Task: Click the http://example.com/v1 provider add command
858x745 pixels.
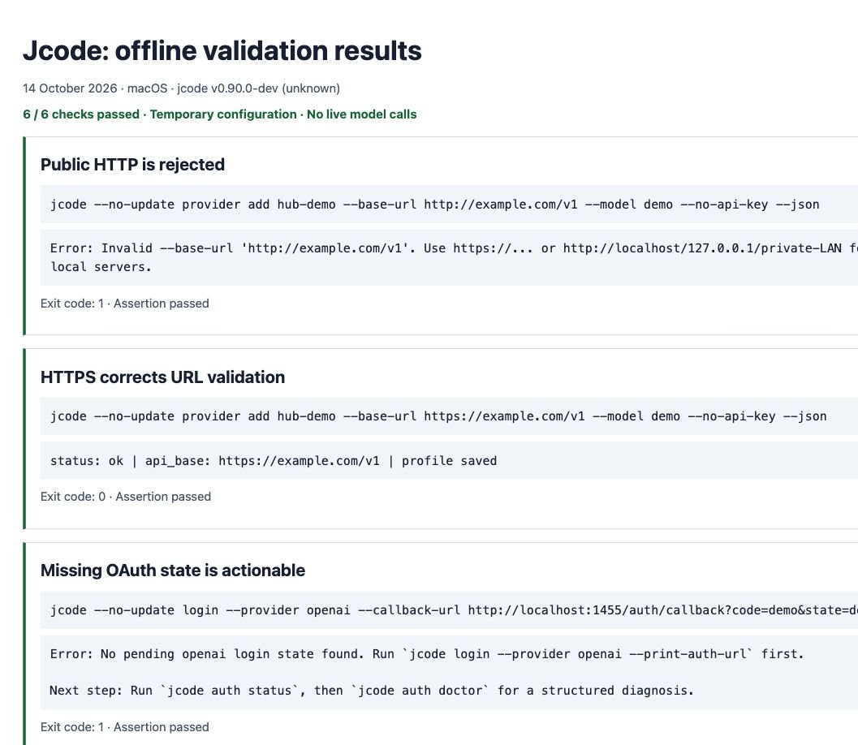Action: (435, 205)
